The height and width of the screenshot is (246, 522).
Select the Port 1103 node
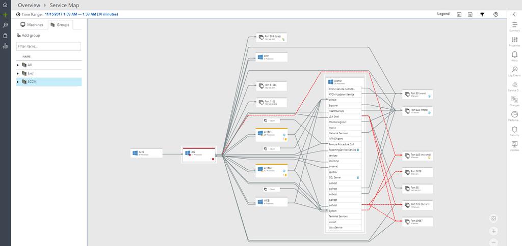tap(272, 102)
